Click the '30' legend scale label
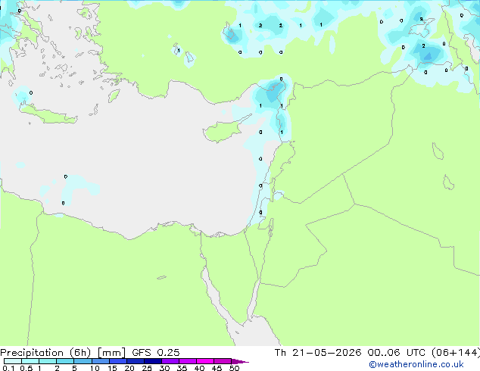 165,368
